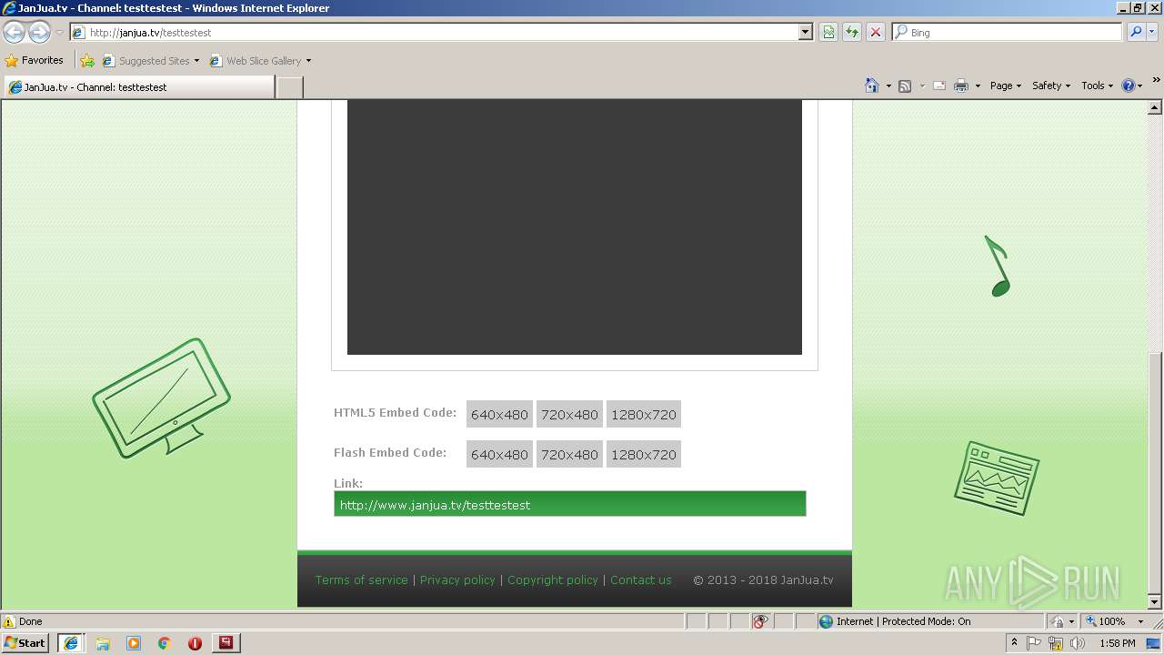
Task: Click the network tray icon
Action: pyautogui.click(x=1056, y=643)
